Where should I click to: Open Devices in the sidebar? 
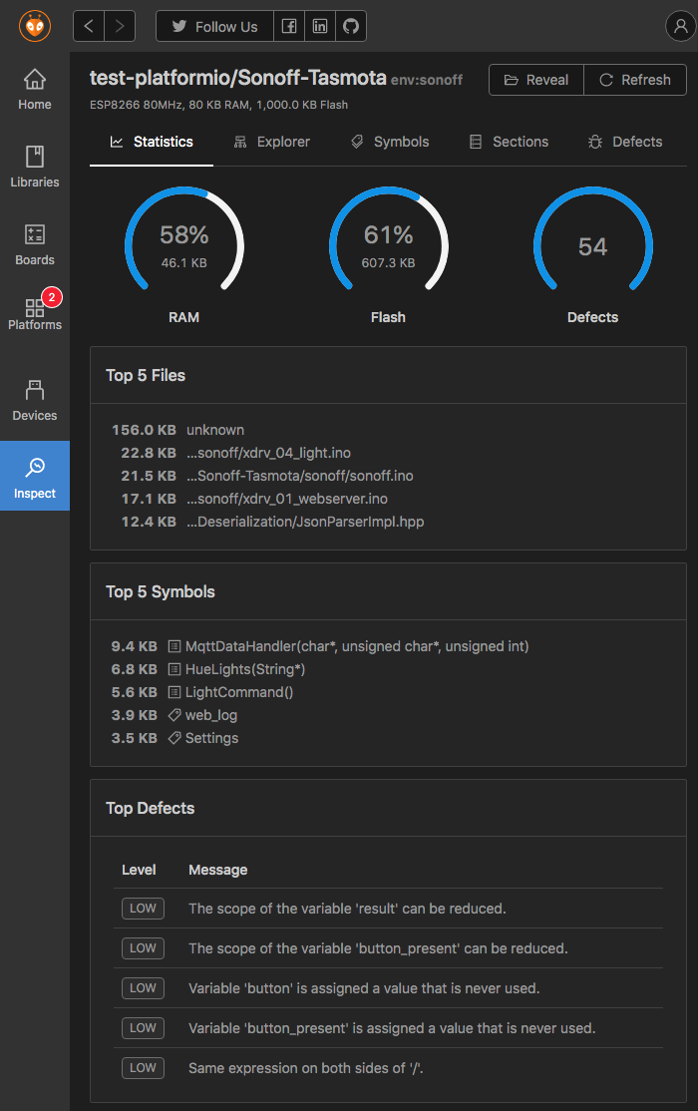pyautogui.click(x=35, y=401)
